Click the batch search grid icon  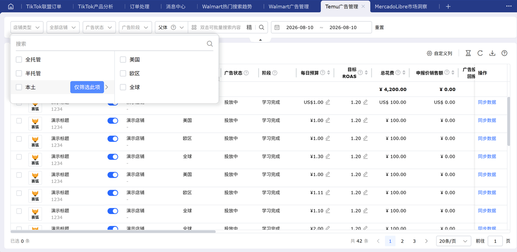tap(194, 27)
